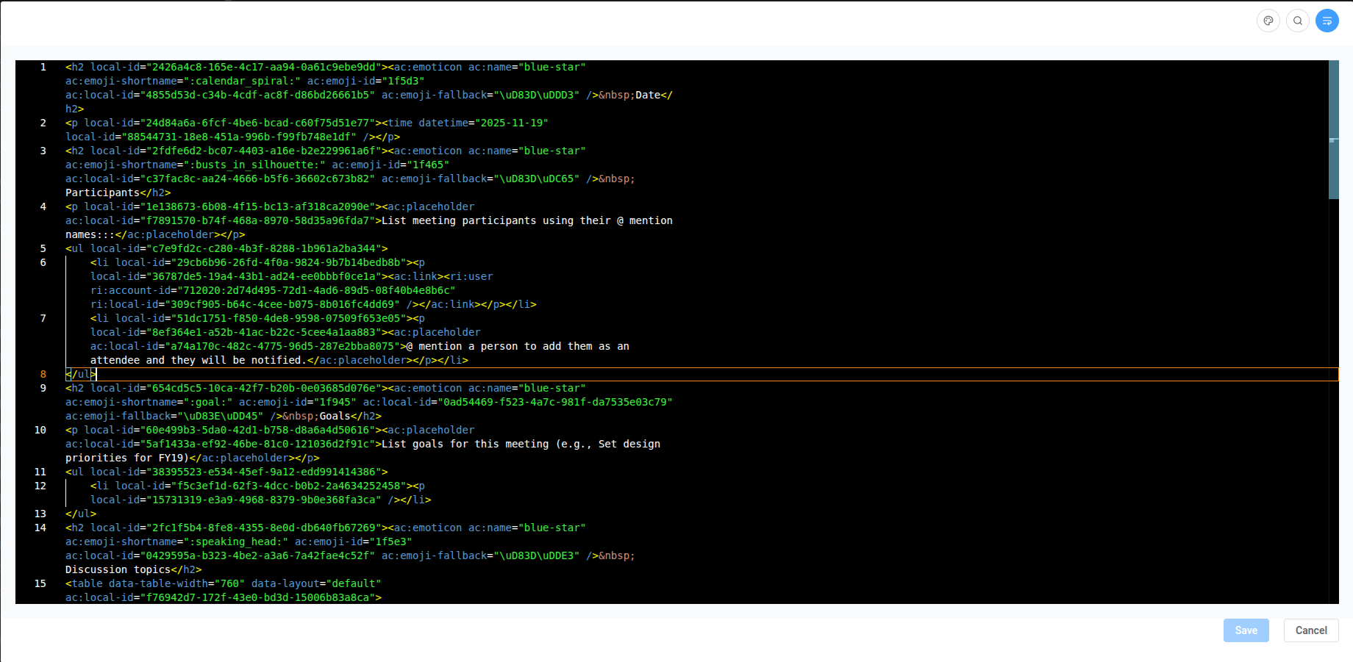Click the search magnifier icon
1353x662 pixels.
click(x=1298, y=21)
